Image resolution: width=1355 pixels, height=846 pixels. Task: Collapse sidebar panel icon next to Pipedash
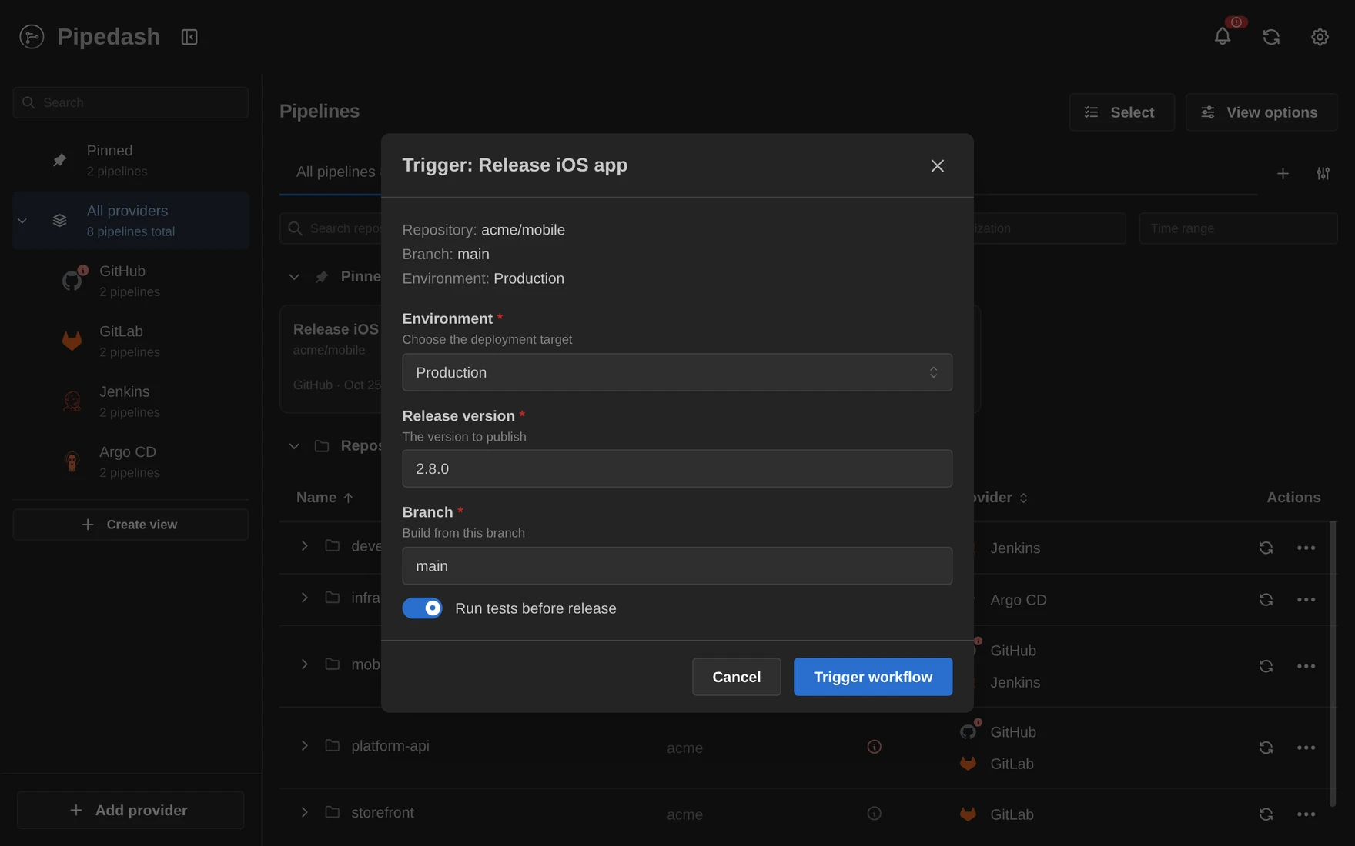[x=189, y=36]
